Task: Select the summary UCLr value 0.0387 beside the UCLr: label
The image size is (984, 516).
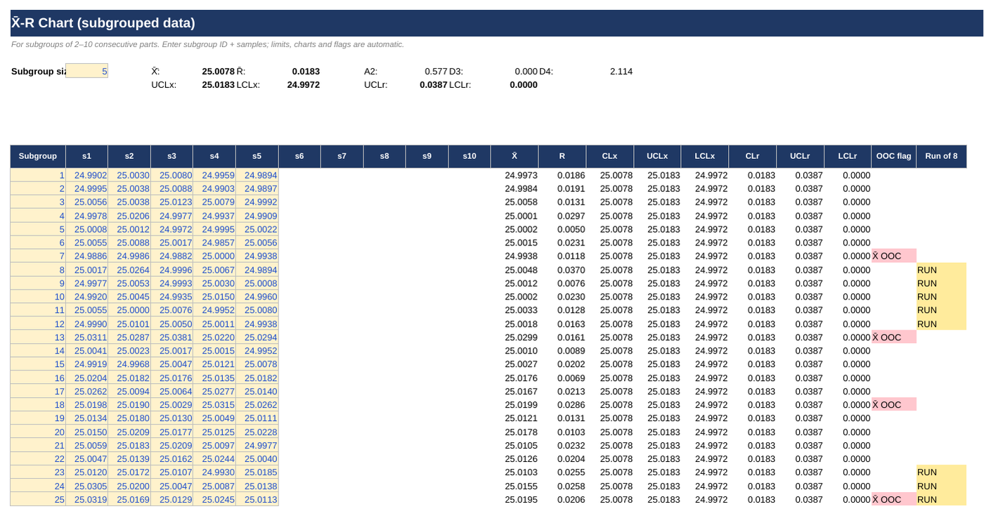Action: tap(433, 84)
